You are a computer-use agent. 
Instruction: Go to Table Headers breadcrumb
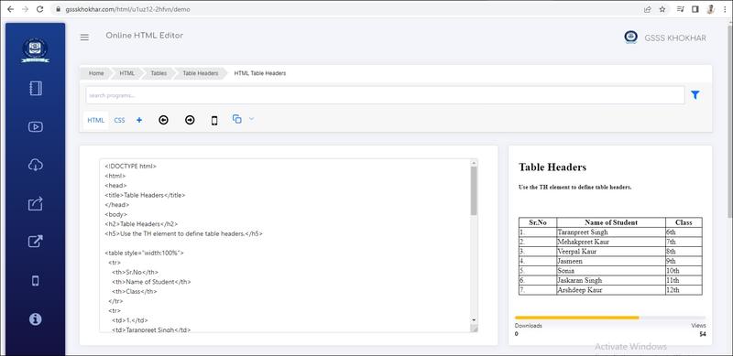[x=200, y=73]
